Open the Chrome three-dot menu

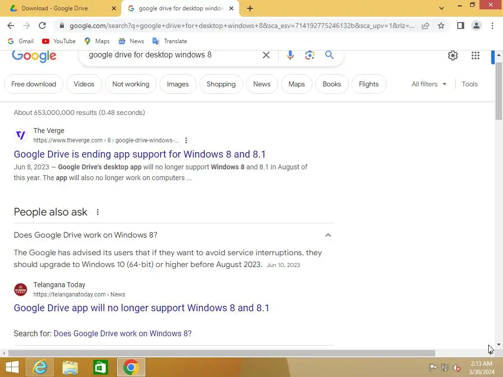[x=492, y=26]
